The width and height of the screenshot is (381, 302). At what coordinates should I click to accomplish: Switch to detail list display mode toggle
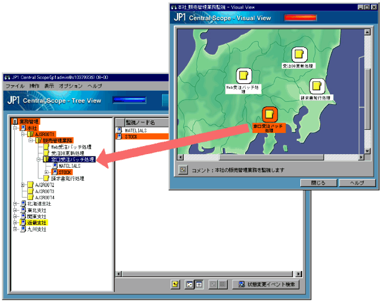coord(199,284)
